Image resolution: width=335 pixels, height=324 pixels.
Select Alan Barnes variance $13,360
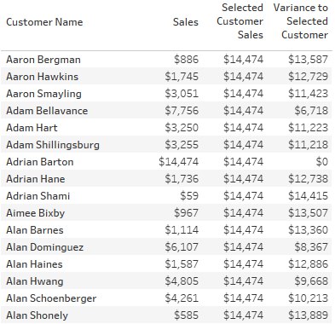point(308,230)
